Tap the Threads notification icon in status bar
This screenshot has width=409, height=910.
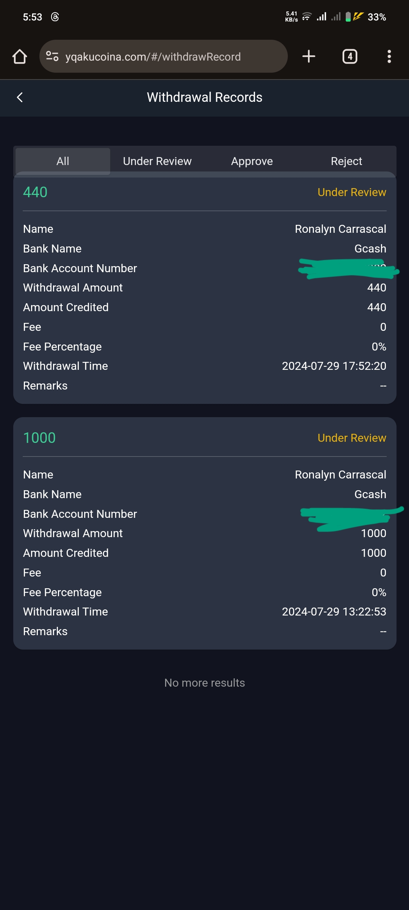(55, 17)
